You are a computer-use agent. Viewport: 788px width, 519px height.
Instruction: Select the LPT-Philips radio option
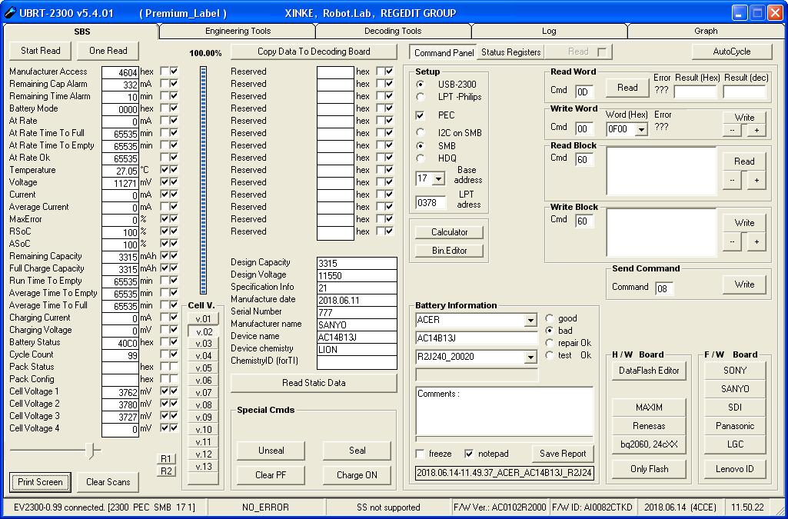point(421,97)
